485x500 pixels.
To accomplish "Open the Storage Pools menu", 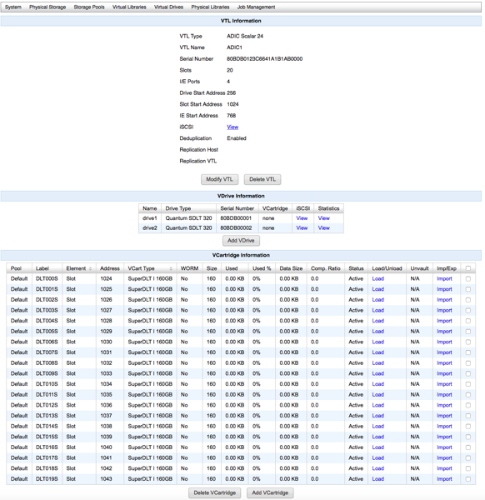I will pos(89,7).
